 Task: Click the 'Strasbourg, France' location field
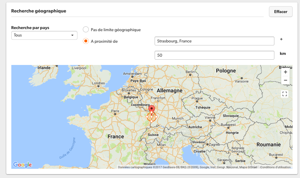tap(214, 41)
